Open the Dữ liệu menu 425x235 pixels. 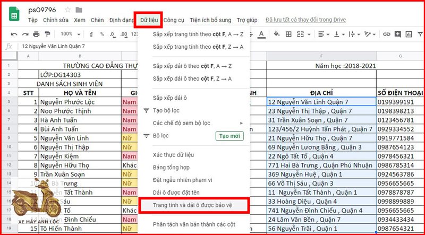click(x=149, y=20)
